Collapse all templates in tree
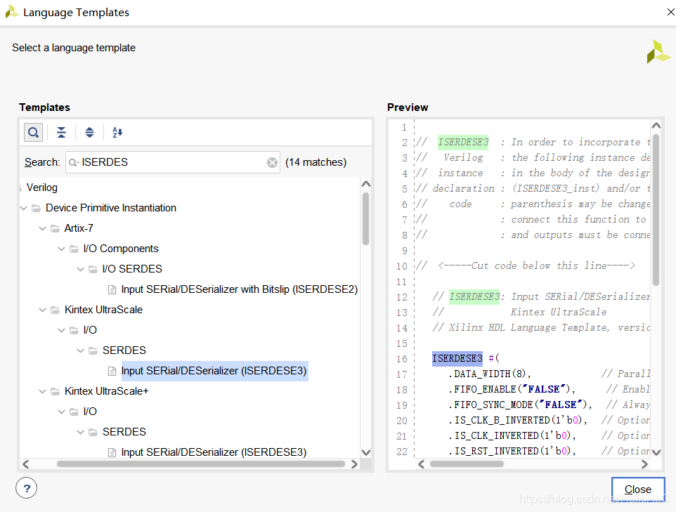676x512 pixels. tap(62, 132)
